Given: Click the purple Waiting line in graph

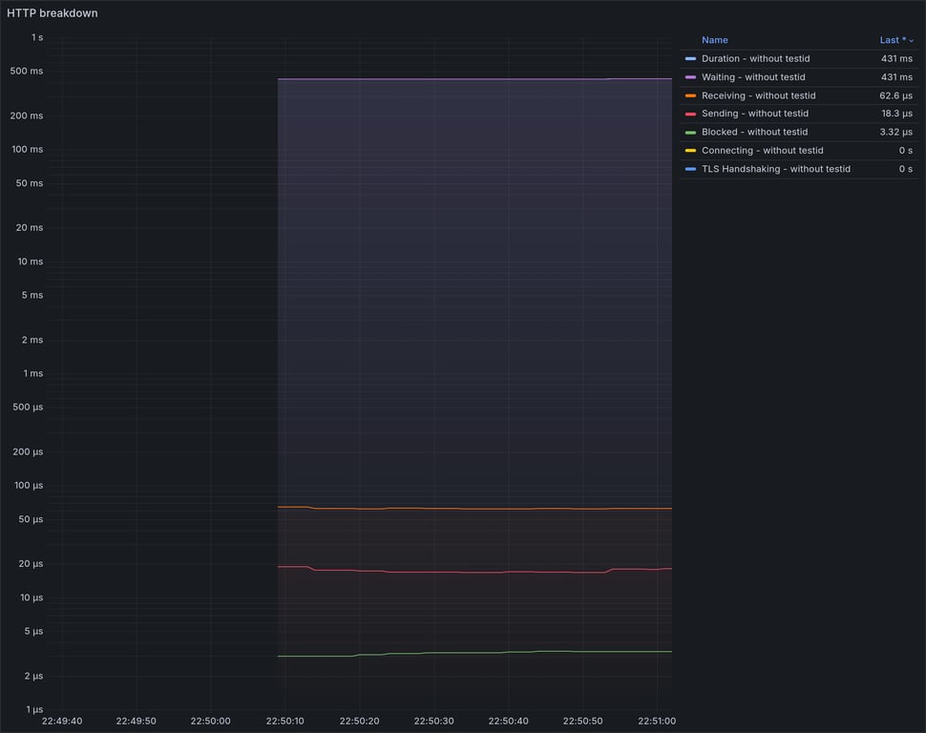Looking at the screenshot, I should [x=474, y=78].
